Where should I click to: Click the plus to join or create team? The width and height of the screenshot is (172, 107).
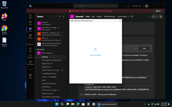click(x=63, y=16)
